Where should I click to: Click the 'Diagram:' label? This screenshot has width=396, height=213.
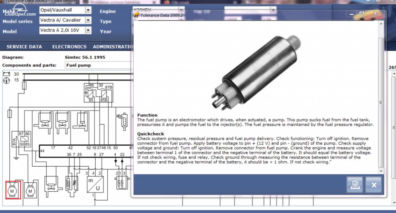tap(13, 57)
